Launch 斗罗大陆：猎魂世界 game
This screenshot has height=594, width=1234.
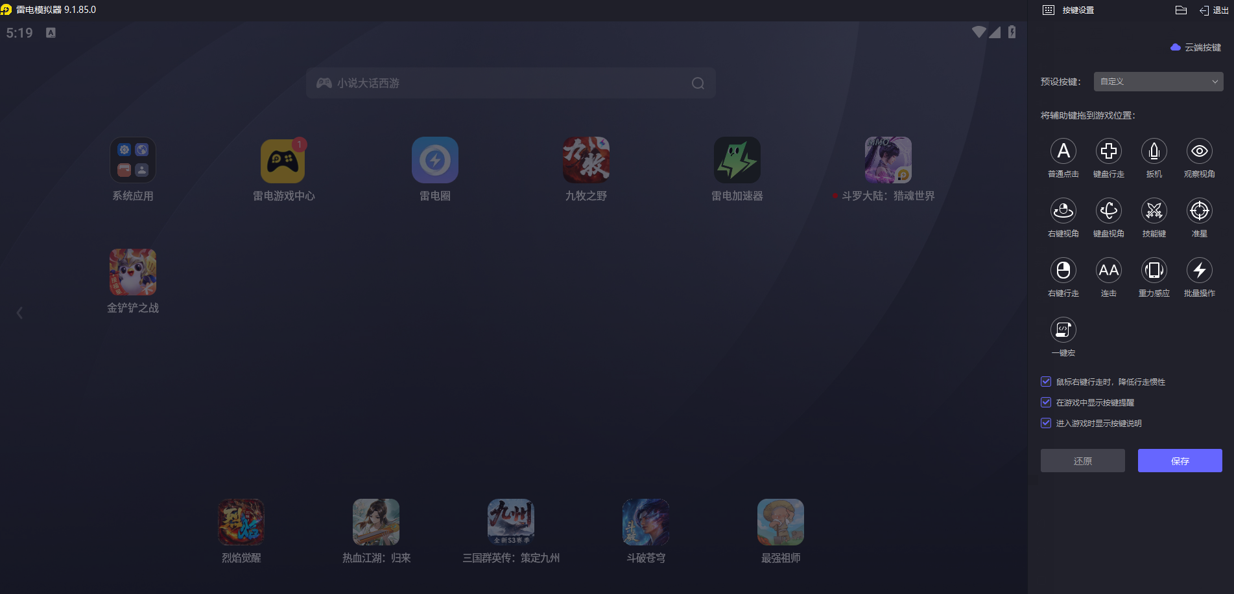(888, 160)
